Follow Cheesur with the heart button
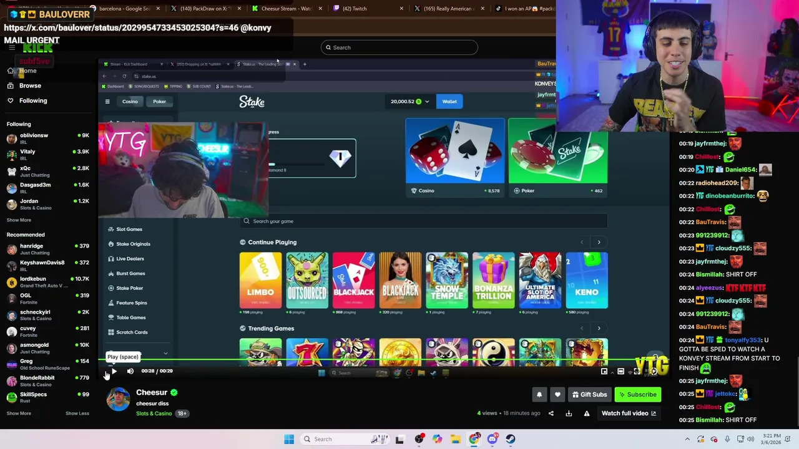799x449 pixels. [557, 394]
